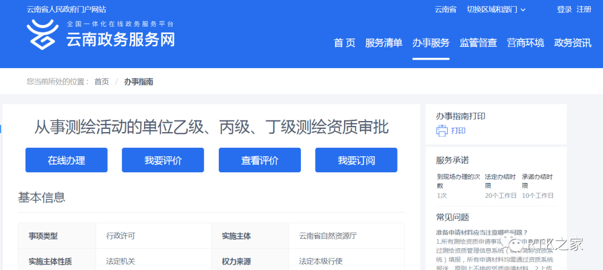The width and height of the screenshot is (603, 270).
Task: Open the 政务资讯 nav tab
Action: tap(573, 43)
